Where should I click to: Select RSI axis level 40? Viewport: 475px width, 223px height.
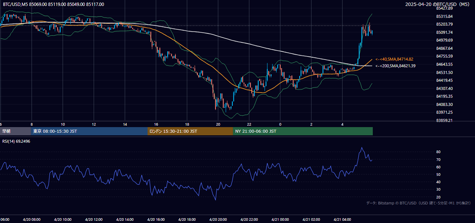(439, 182)
